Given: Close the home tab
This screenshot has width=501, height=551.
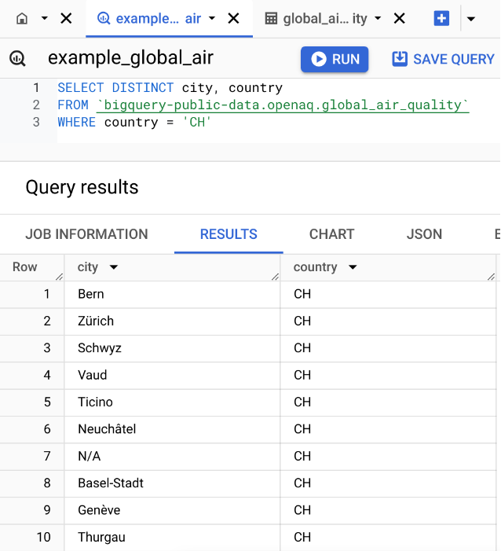Looking at the screenshot, I should 66,18.
